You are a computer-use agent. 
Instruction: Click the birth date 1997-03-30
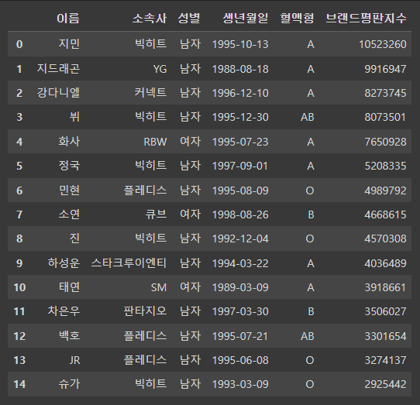tap(240, 312)
